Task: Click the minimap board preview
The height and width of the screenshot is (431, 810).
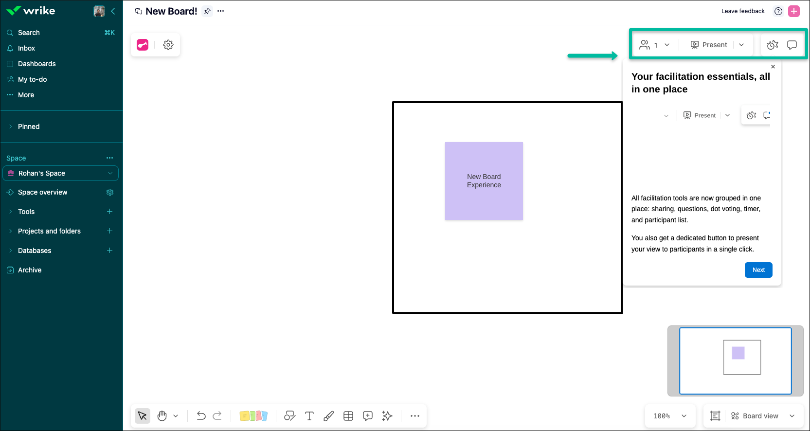Action: click(735, 360)
